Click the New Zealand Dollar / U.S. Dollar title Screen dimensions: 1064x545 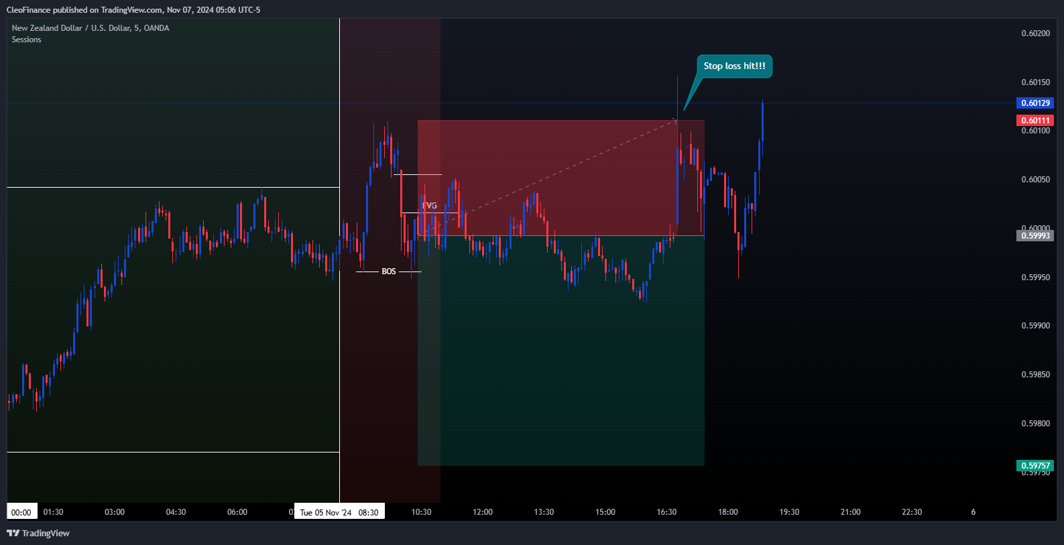pos(91,28)
